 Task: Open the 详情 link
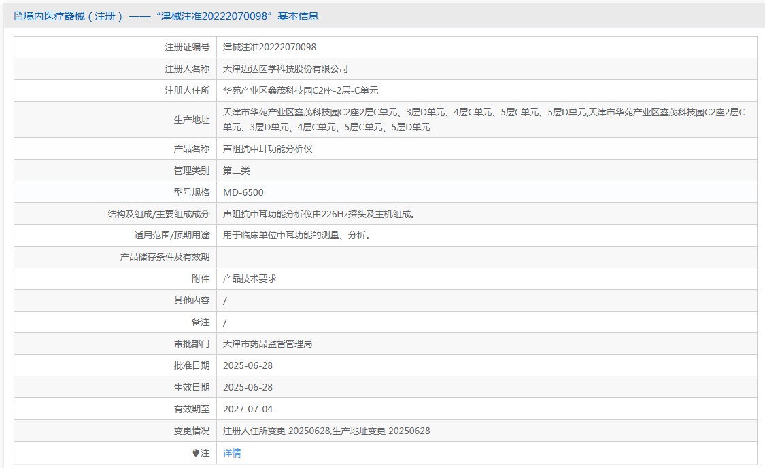pos(232,453)
